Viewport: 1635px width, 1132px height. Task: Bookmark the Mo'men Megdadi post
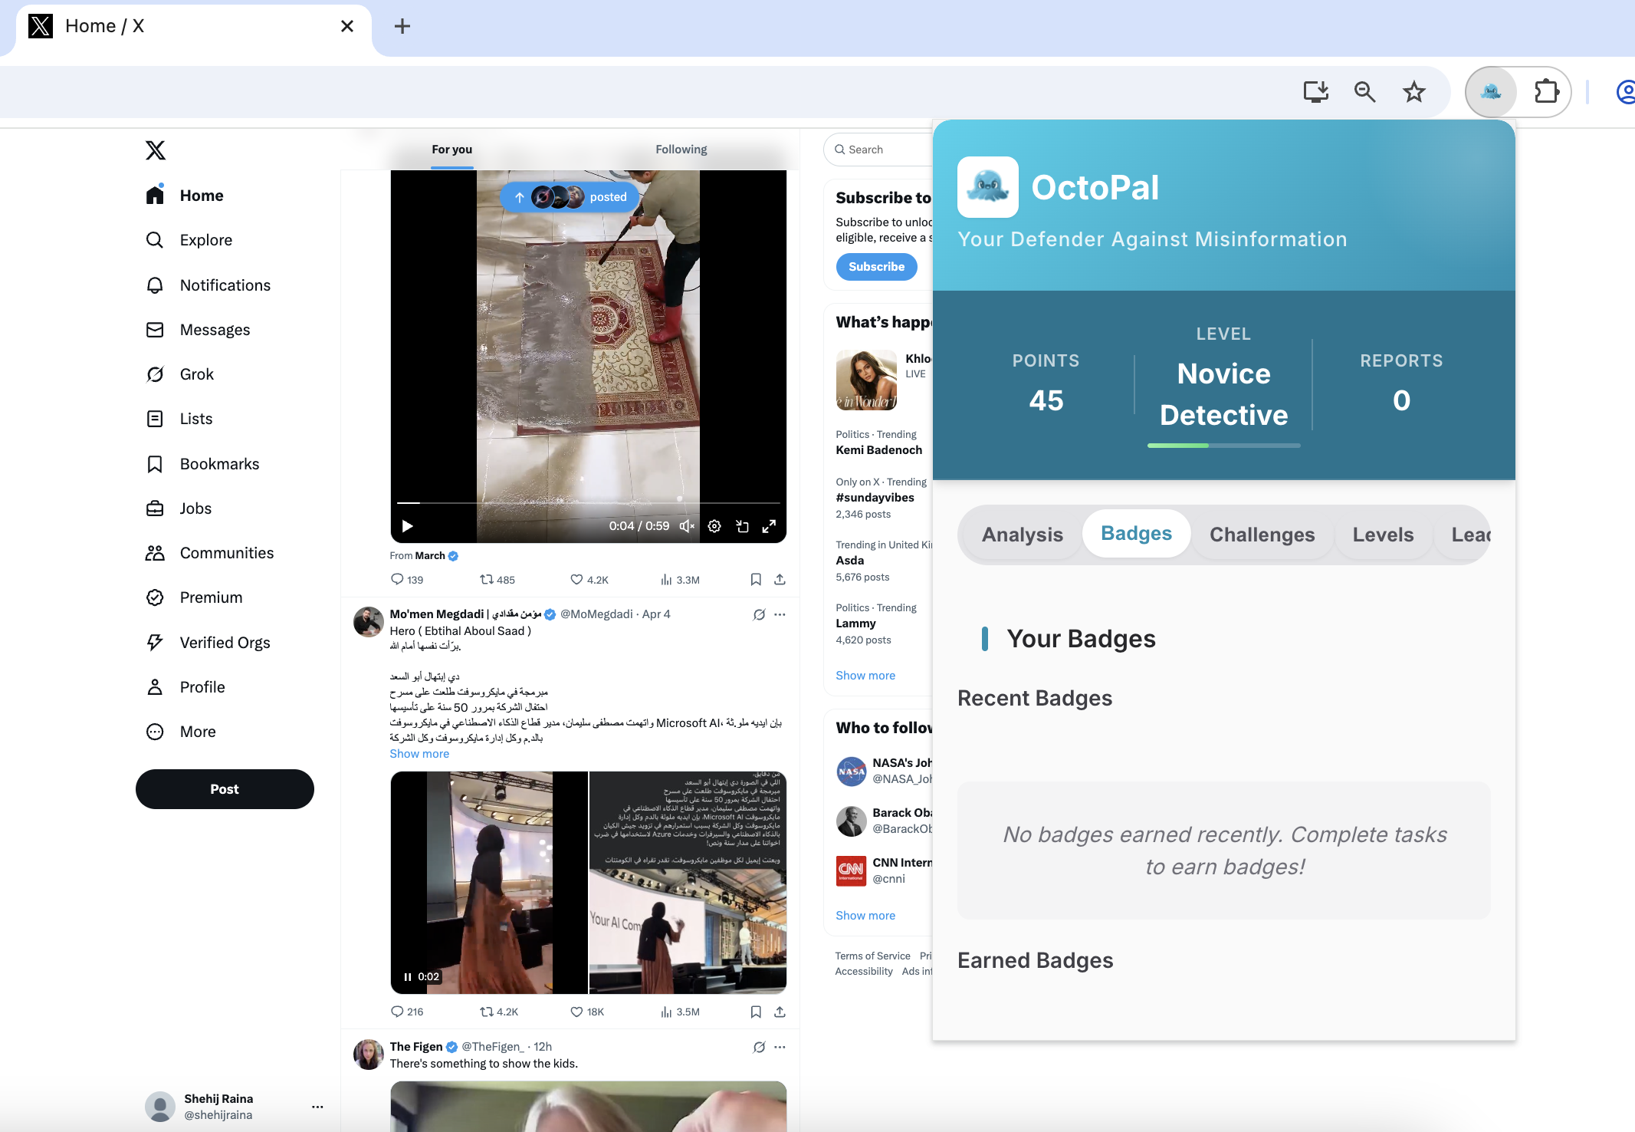click(x=755, y=1012)
